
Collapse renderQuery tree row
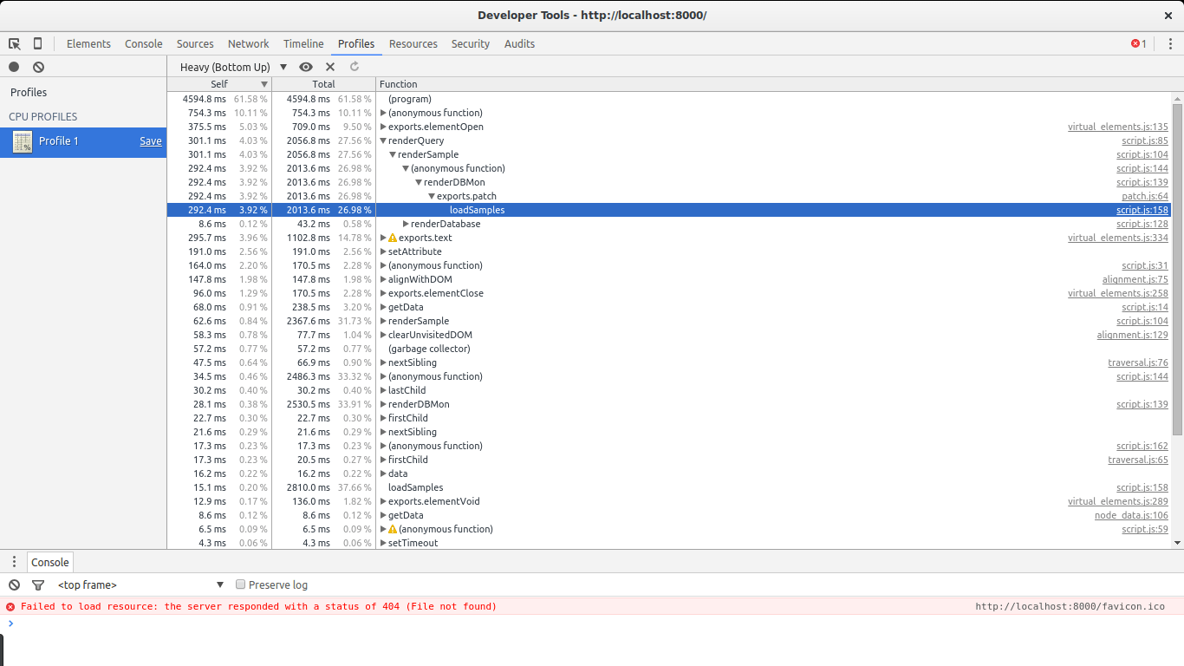coord(383,140)
